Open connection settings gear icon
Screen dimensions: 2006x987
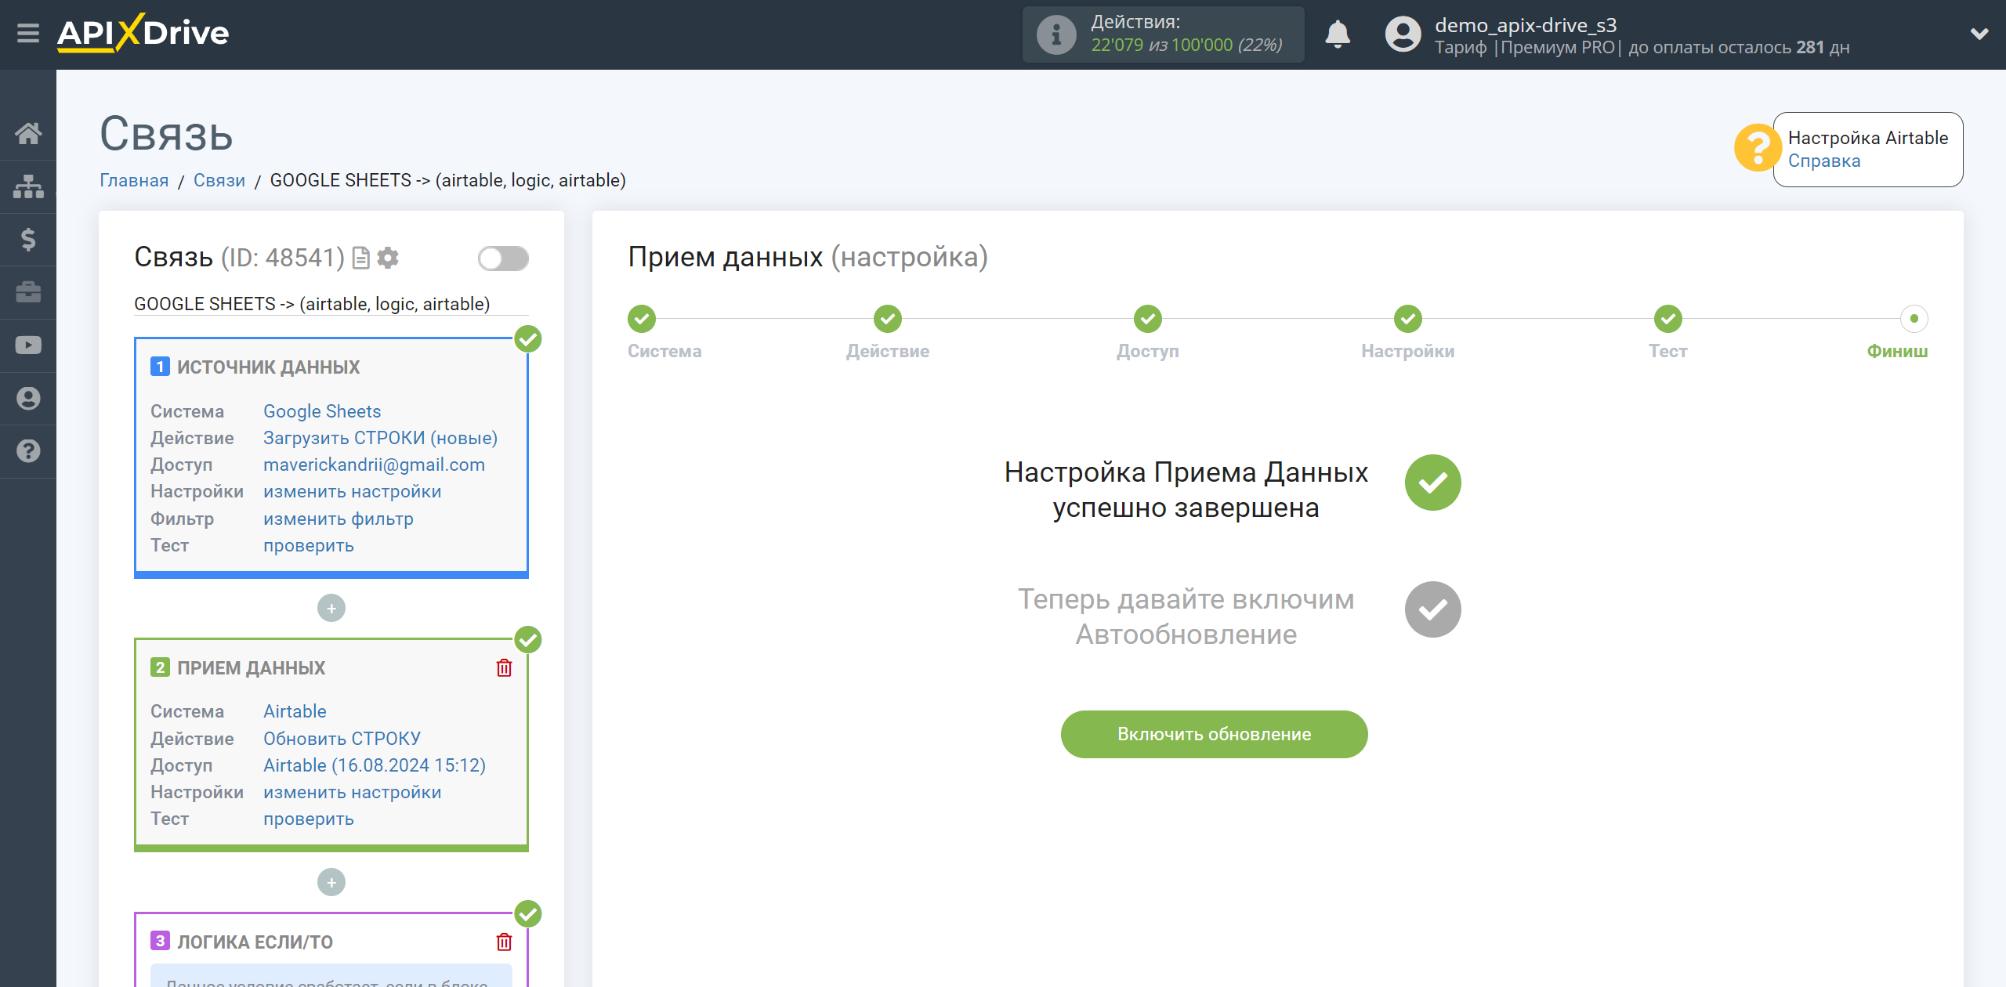388,258
